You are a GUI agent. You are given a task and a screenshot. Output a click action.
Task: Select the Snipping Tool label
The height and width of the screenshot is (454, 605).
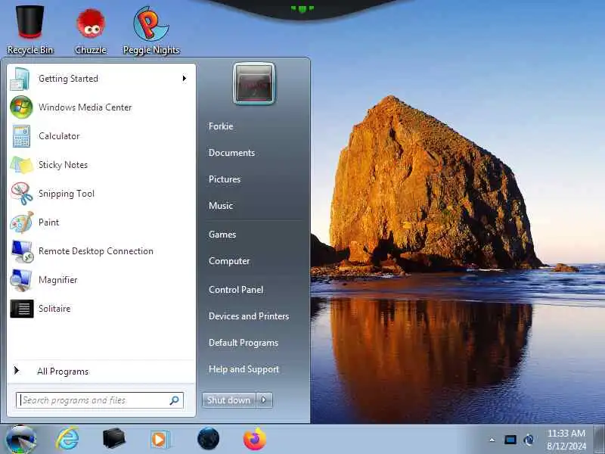[x=67, y=194]
